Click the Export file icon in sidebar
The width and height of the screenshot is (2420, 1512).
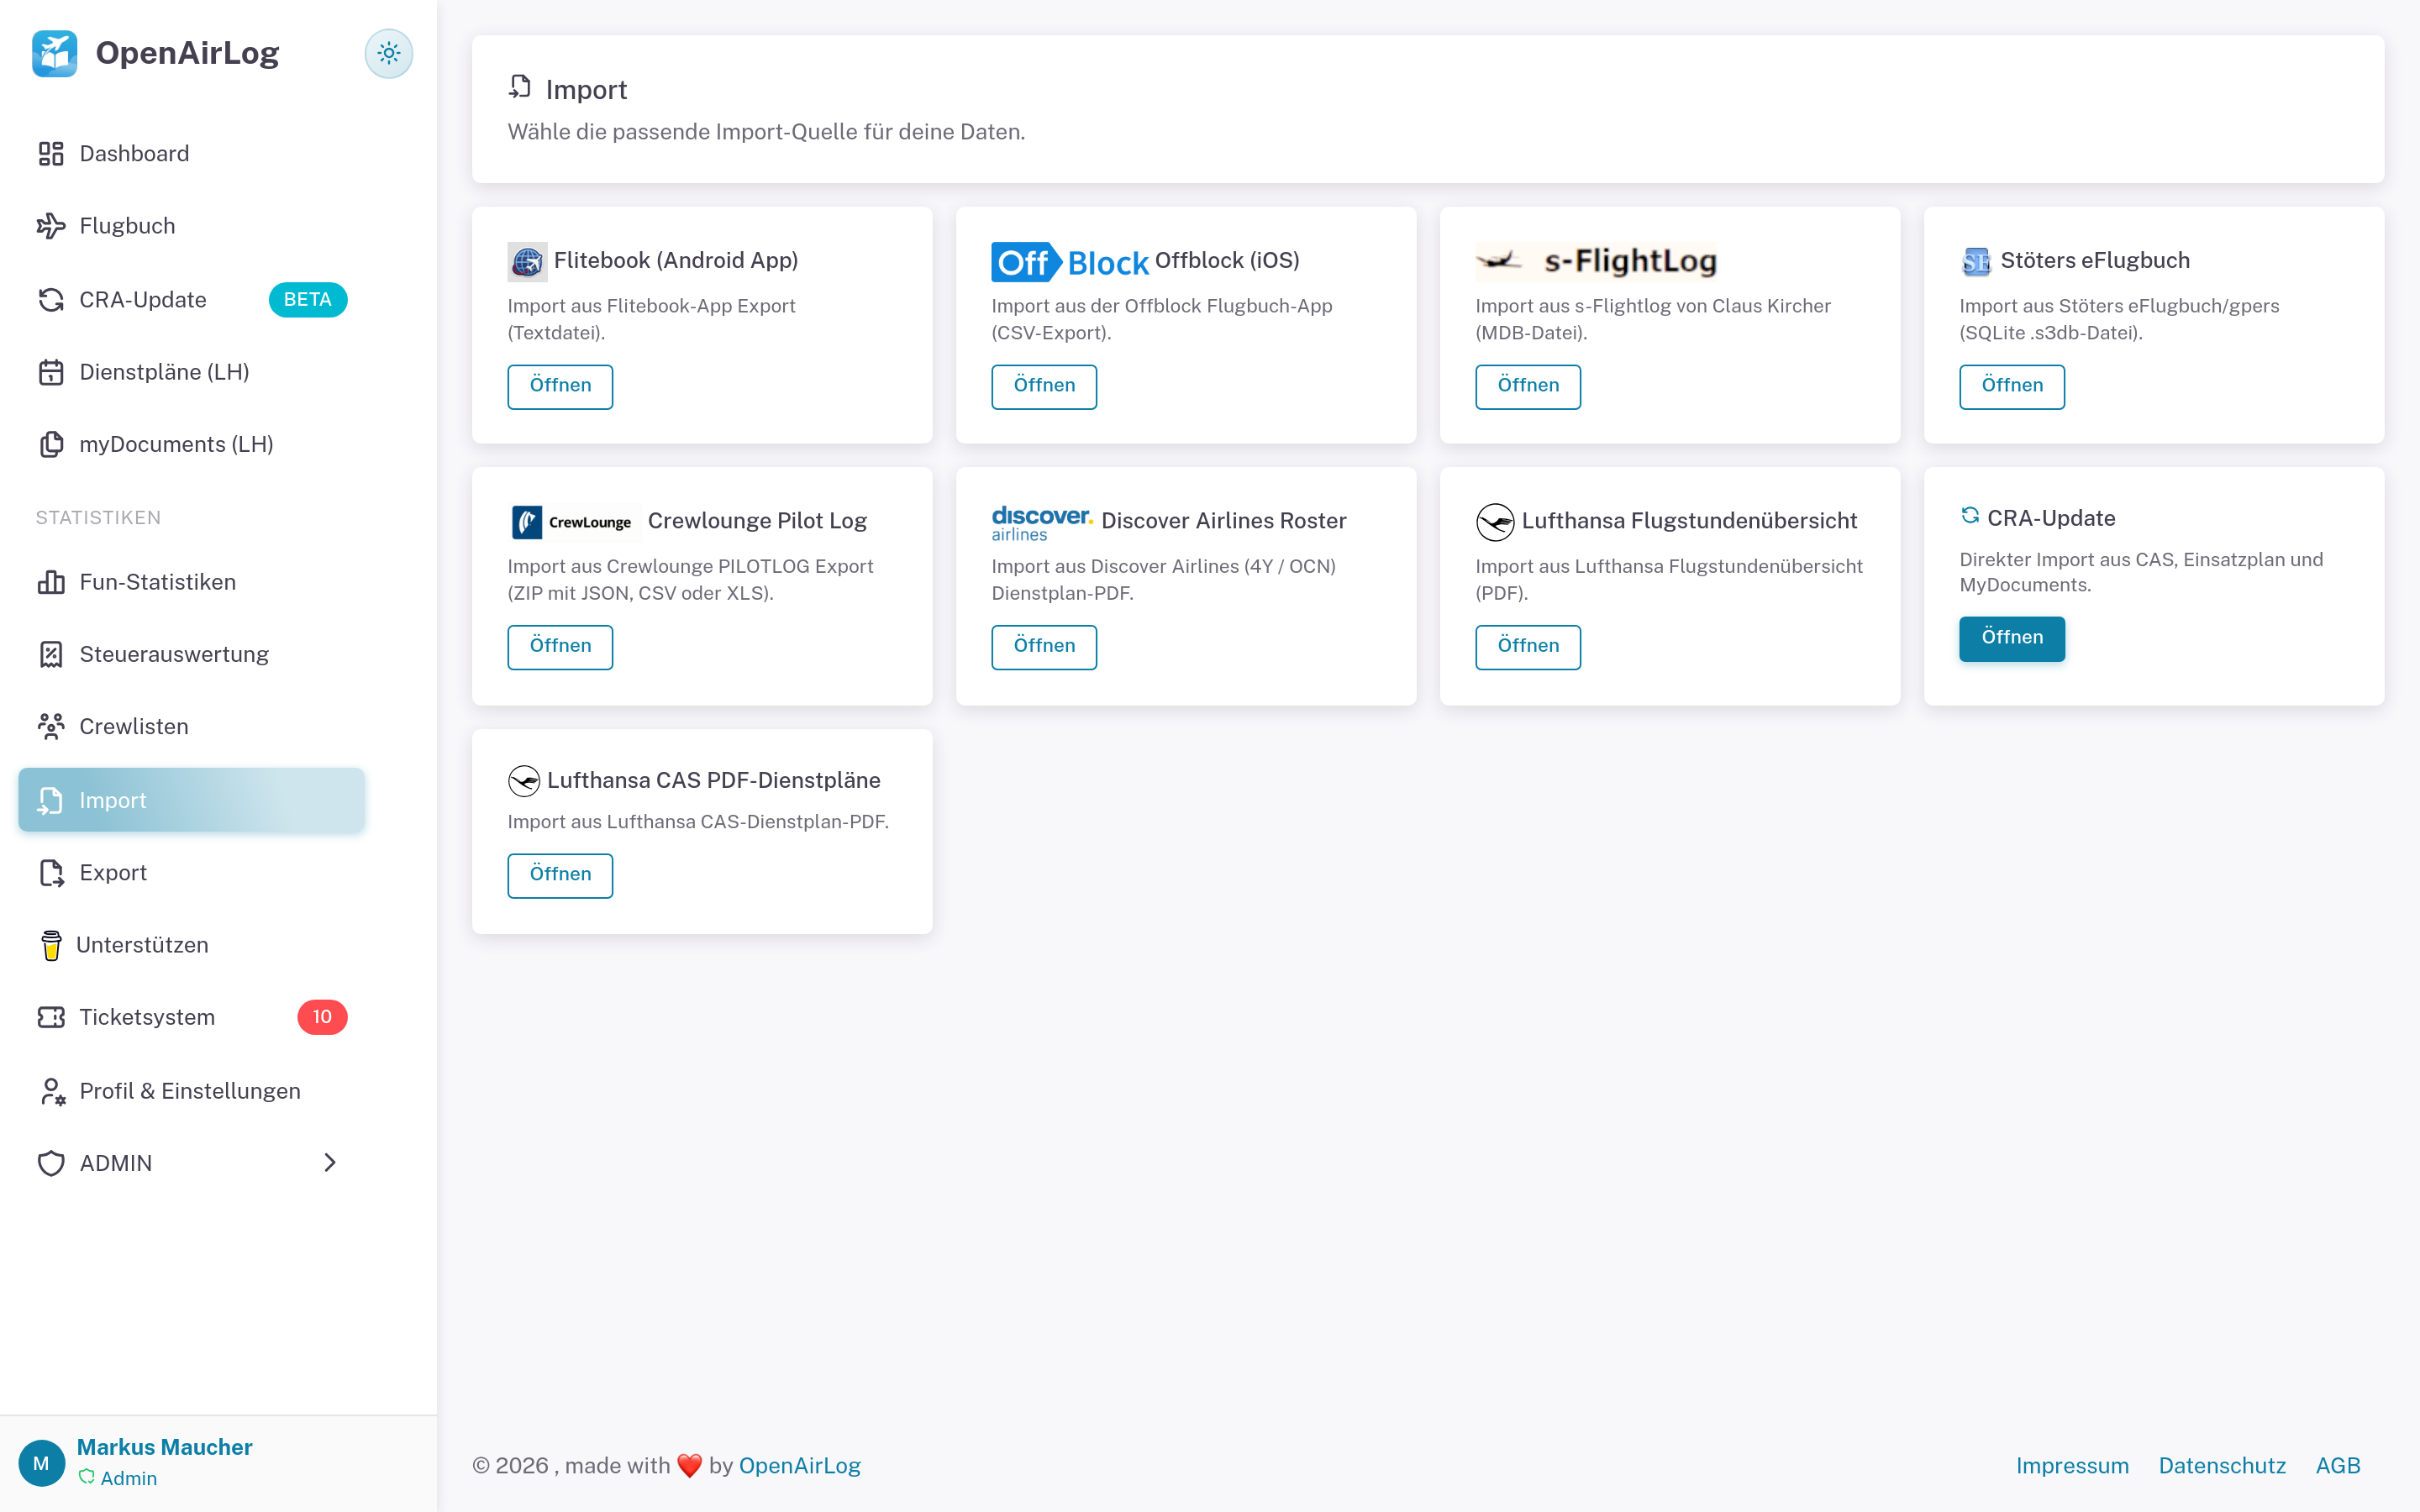(51, 873)
